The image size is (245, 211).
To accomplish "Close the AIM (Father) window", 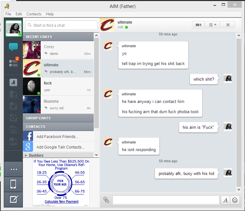I will 235,5.
